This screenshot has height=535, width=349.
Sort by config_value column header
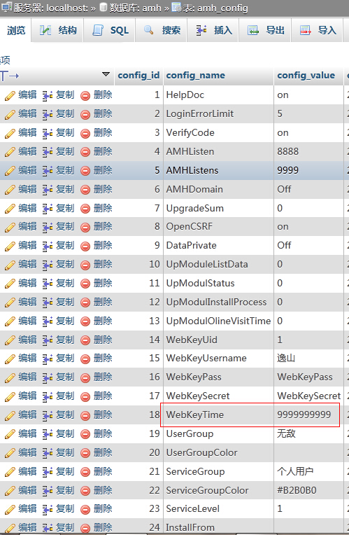[306, 76]
